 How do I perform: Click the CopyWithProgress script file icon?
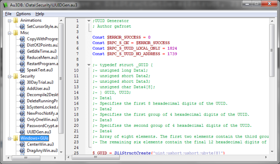[22, 39]
